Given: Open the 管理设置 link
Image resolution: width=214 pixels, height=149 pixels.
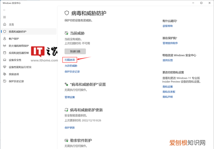Looking at the screenshot, I should [x=70, y=97].
